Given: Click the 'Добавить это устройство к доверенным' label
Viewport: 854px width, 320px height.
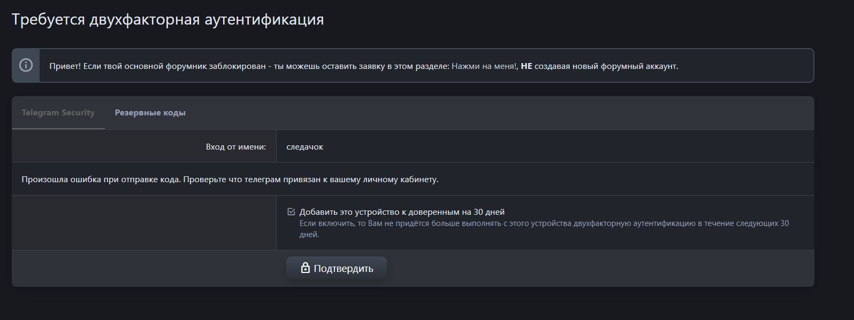Looking at the screenshot, I should tap(402, 212).
